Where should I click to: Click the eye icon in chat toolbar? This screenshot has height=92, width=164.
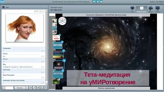38,88
